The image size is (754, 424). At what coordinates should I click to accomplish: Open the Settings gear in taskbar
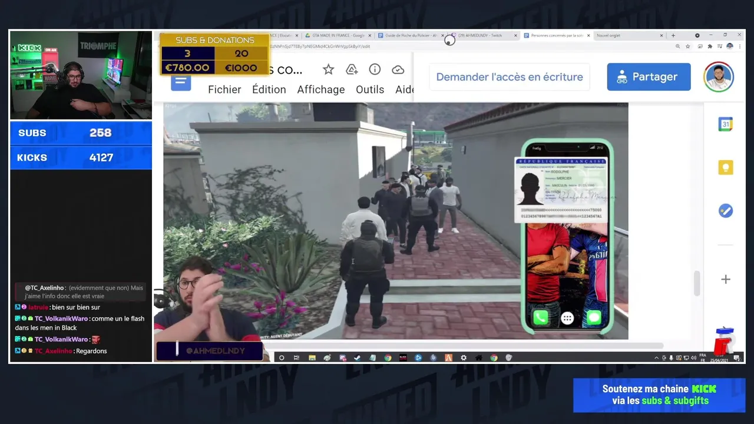point(464,357)
